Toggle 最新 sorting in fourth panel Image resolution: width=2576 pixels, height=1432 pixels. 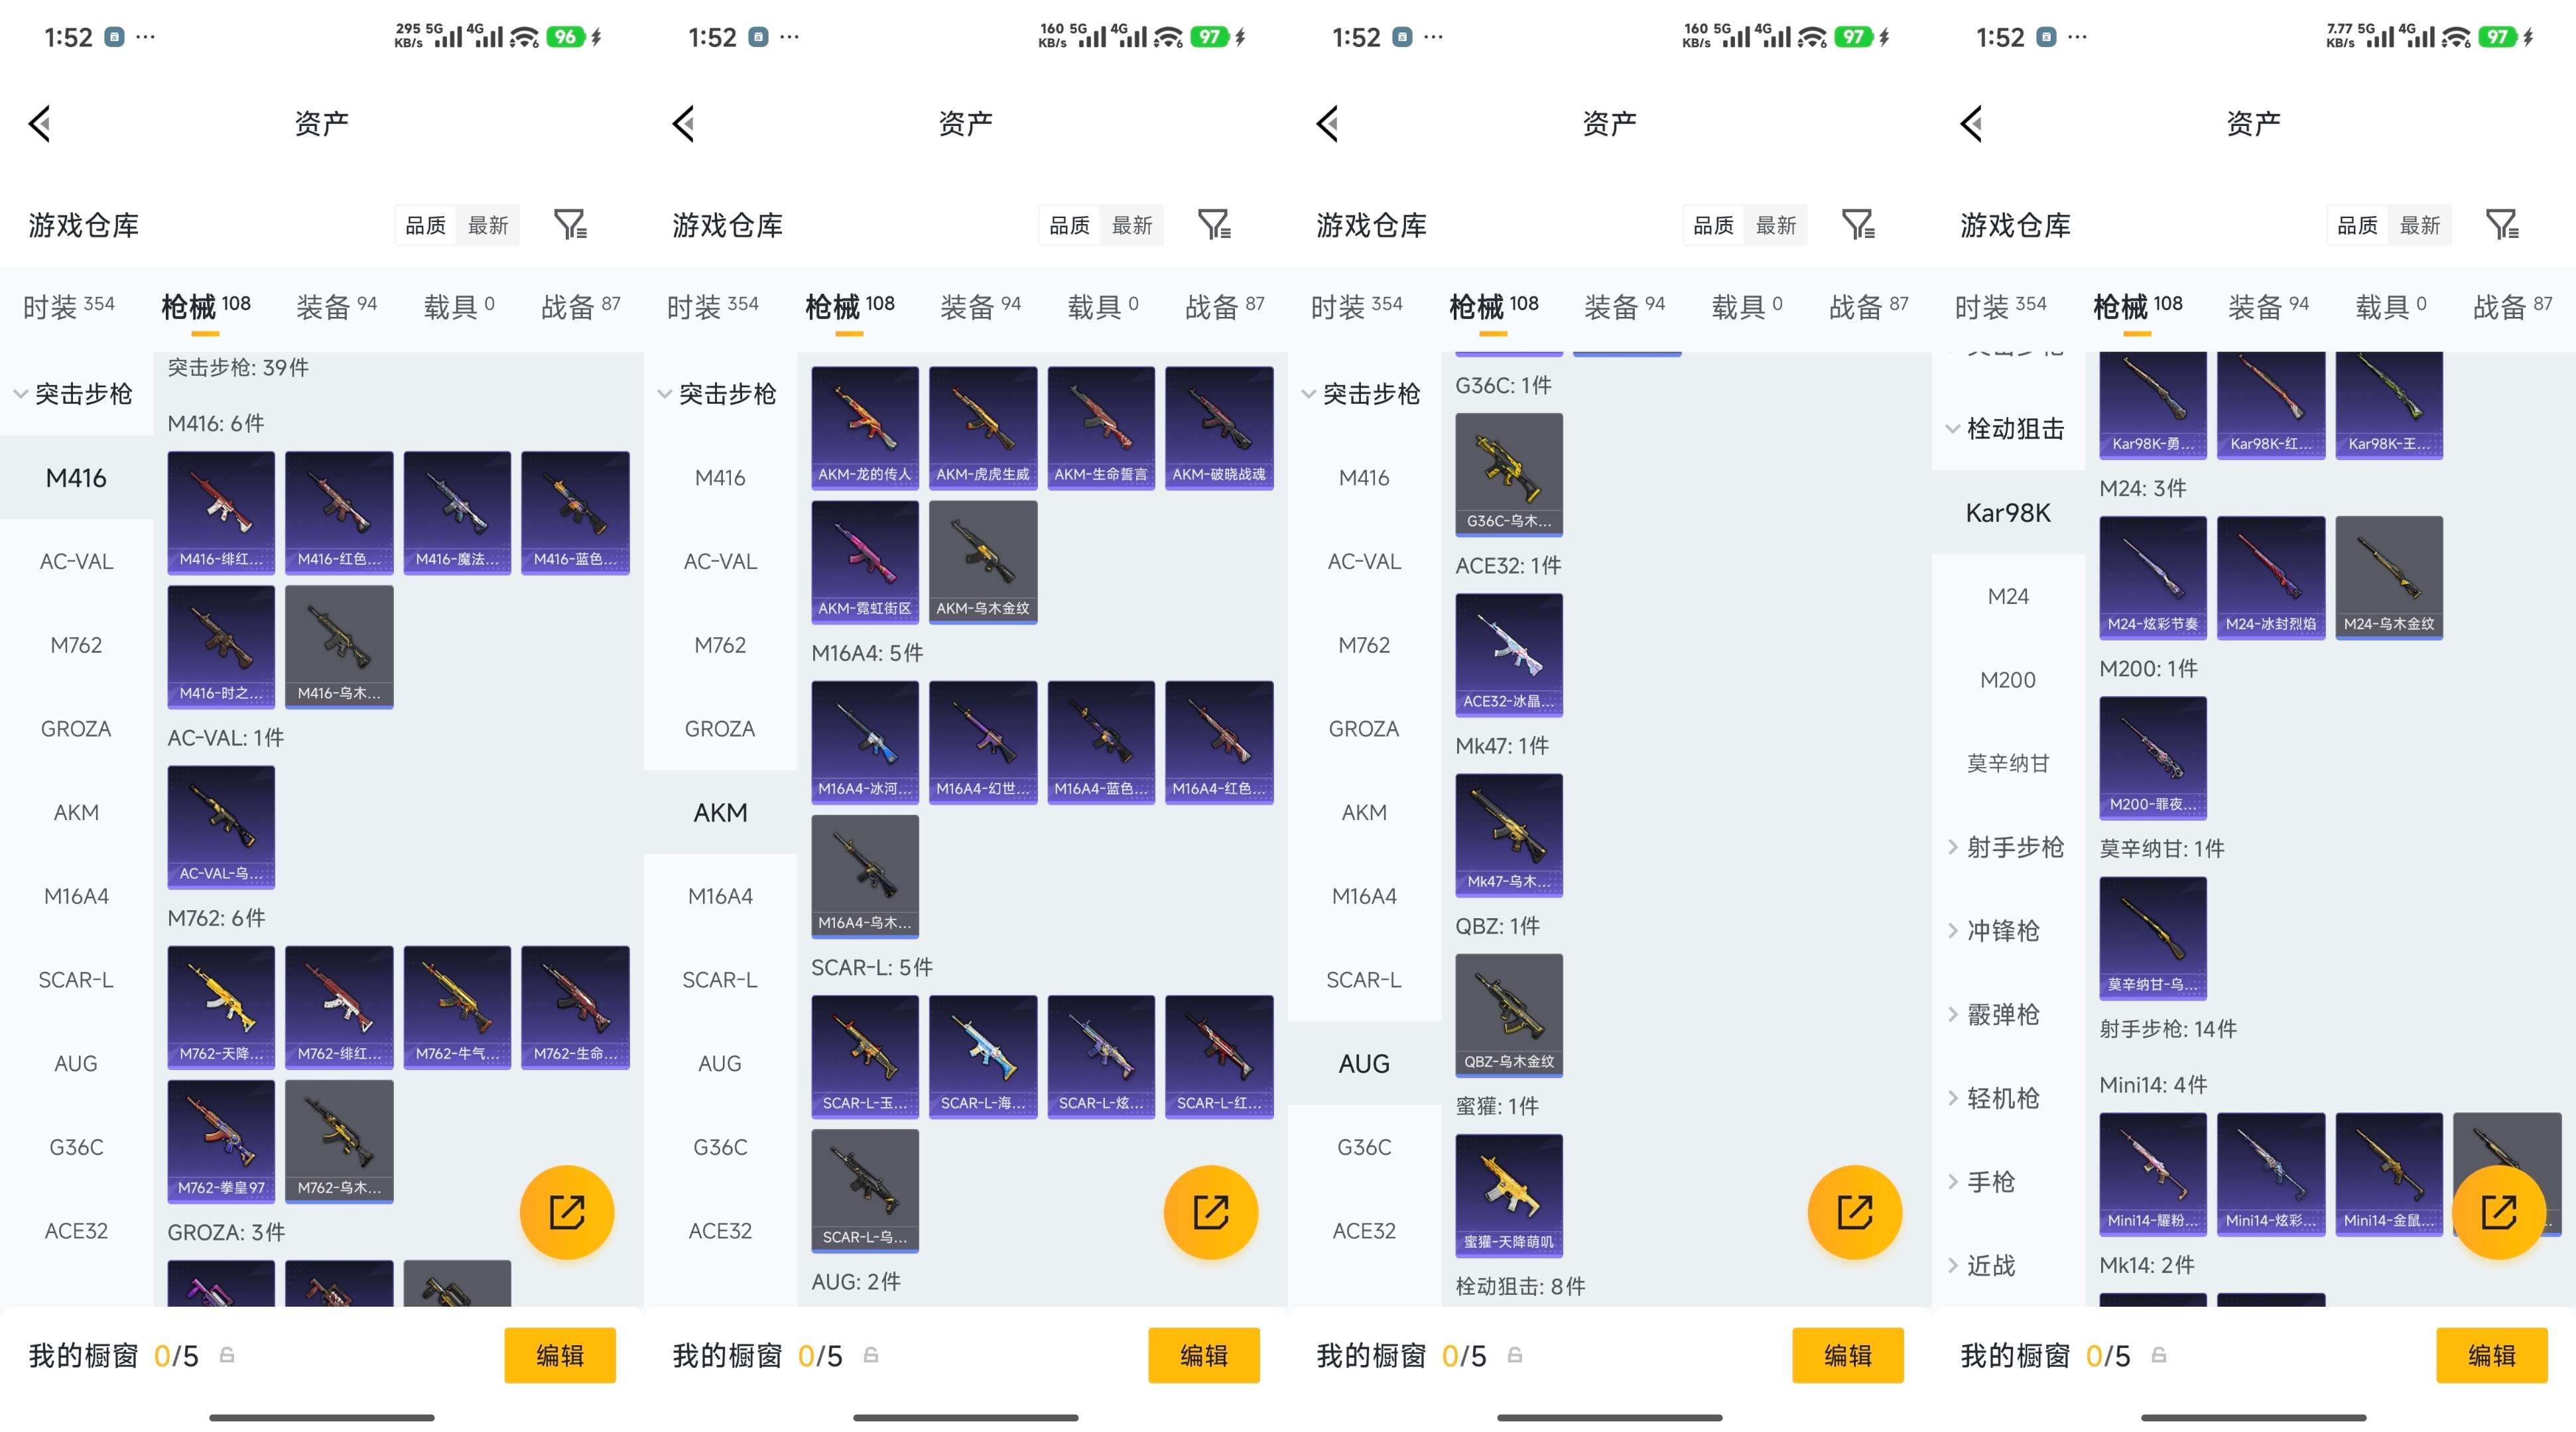click(x=2420, y=226)
